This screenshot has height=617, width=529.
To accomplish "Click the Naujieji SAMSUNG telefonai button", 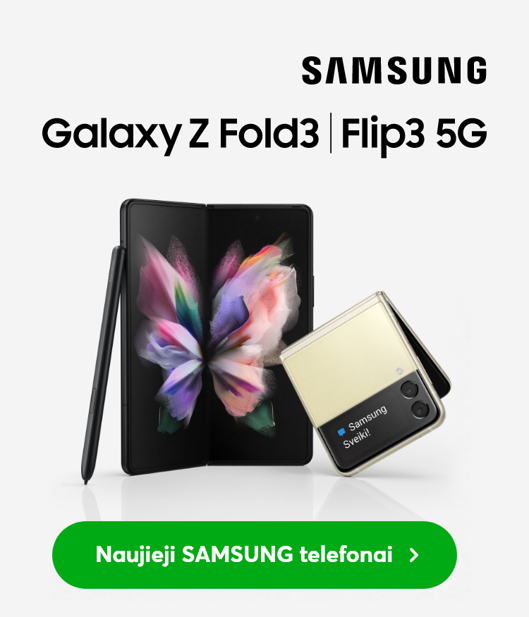I will tap(254, 555).
